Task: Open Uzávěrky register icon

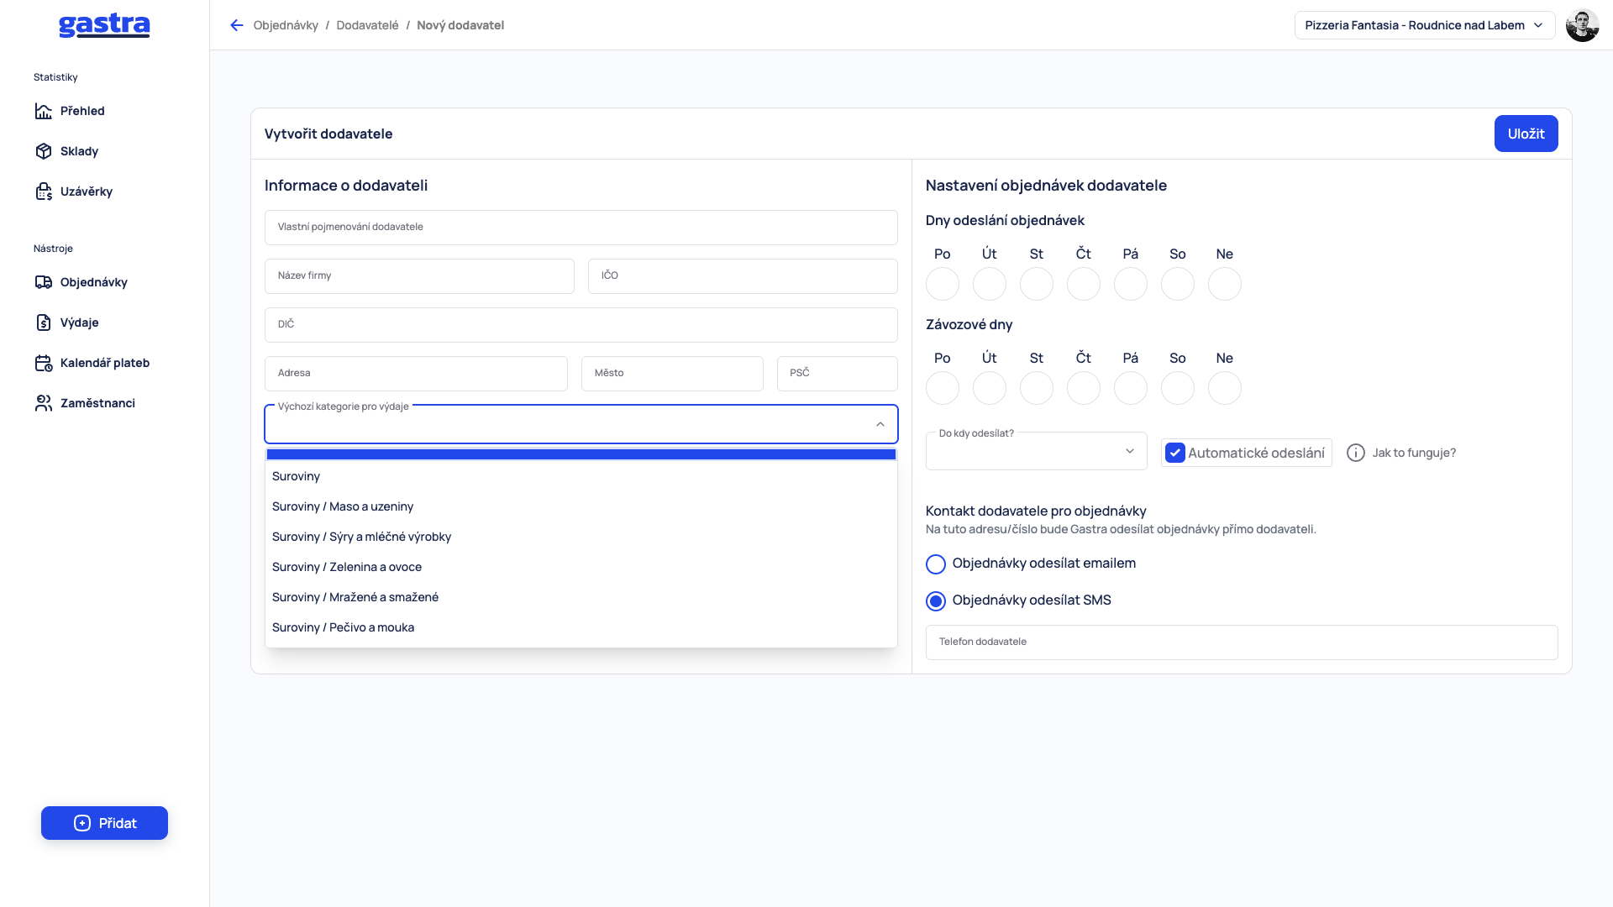Action: click(x=44, y=191)
